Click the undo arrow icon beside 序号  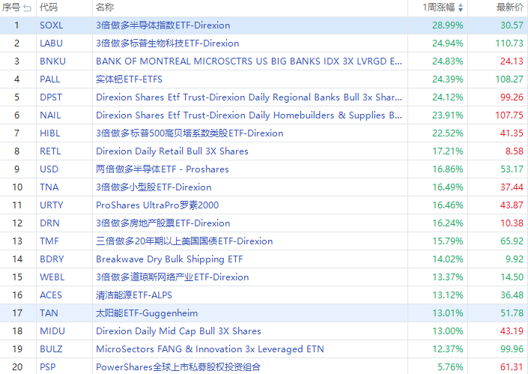(27, 7)
